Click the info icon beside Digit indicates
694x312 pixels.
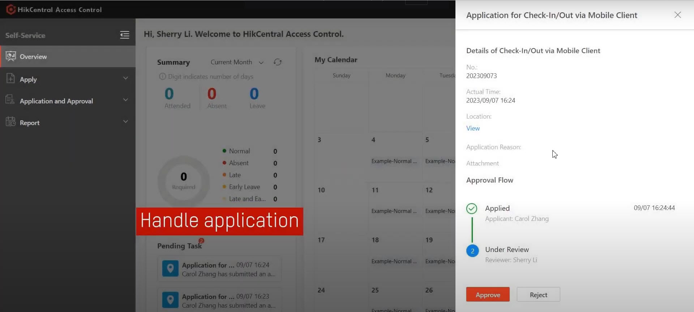[163, 77]
